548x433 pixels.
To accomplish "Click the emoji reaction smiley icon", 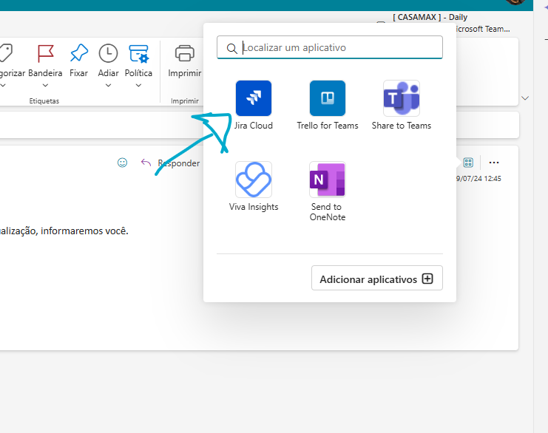I will (122, 163).
